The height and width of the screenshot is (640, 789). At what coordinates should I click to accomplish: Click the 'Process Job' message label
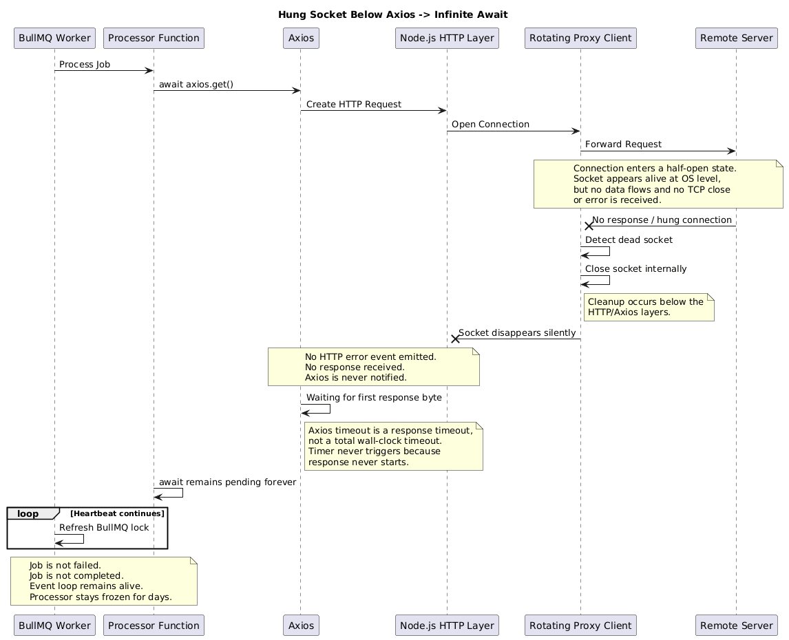click(x=85, y=65)
